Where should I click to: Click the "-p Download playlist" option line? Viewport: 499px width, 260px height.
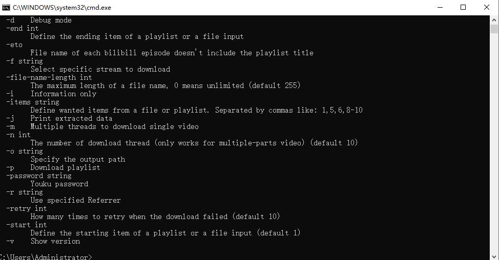coord(53,168)
